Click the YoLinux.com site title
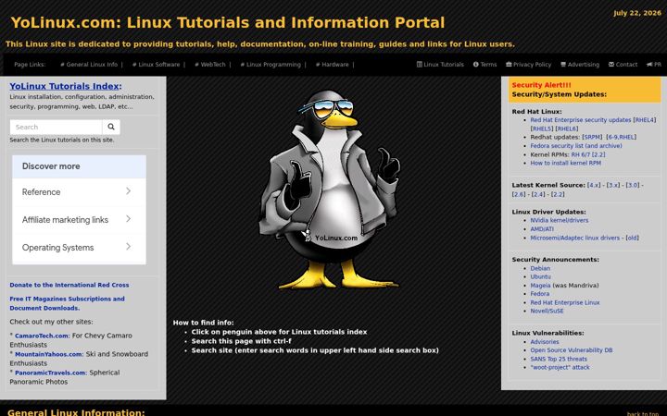The image size is (667, 416). (x=228, y=22)
